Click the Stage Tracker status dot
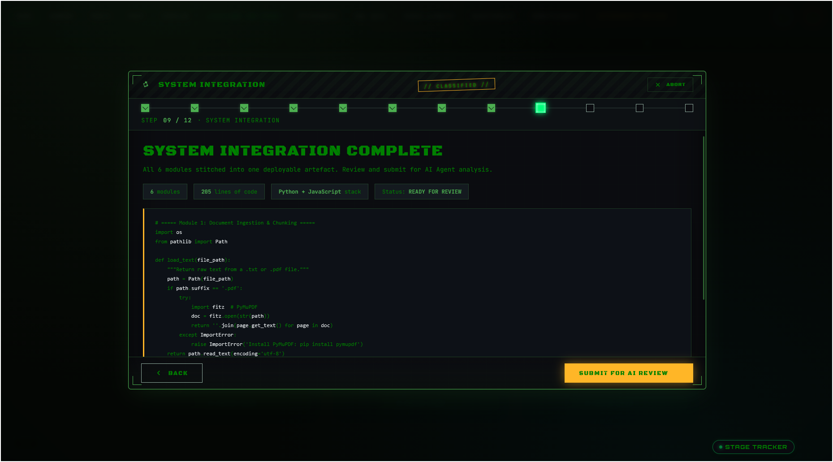 (721, 447)
